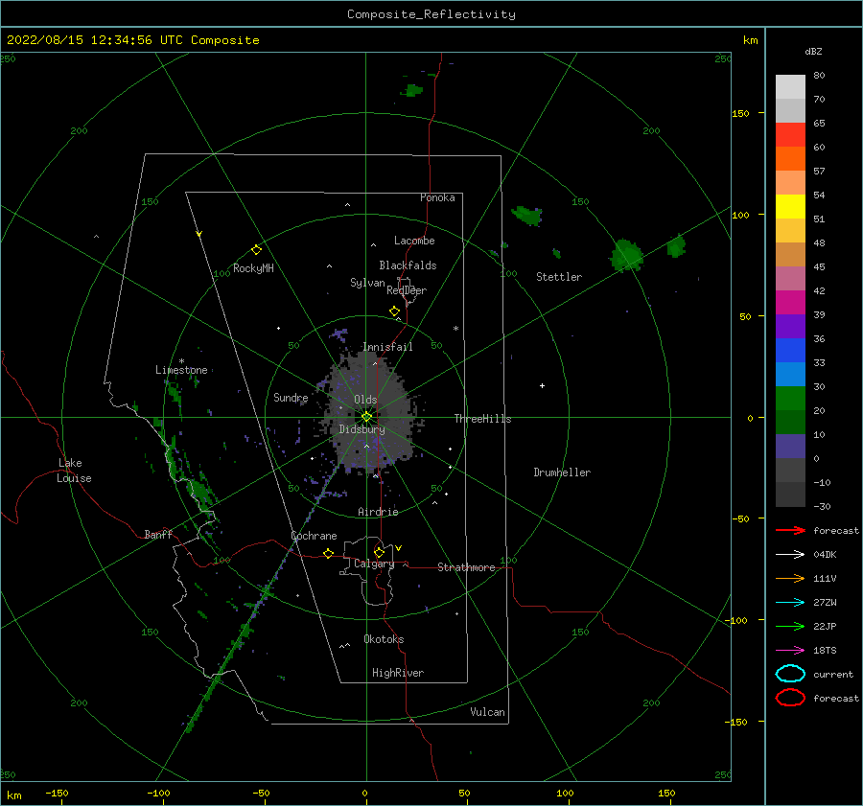Click the dBZ legend heading
Viewport: 863px width, 806px height.
click(813, 51)
